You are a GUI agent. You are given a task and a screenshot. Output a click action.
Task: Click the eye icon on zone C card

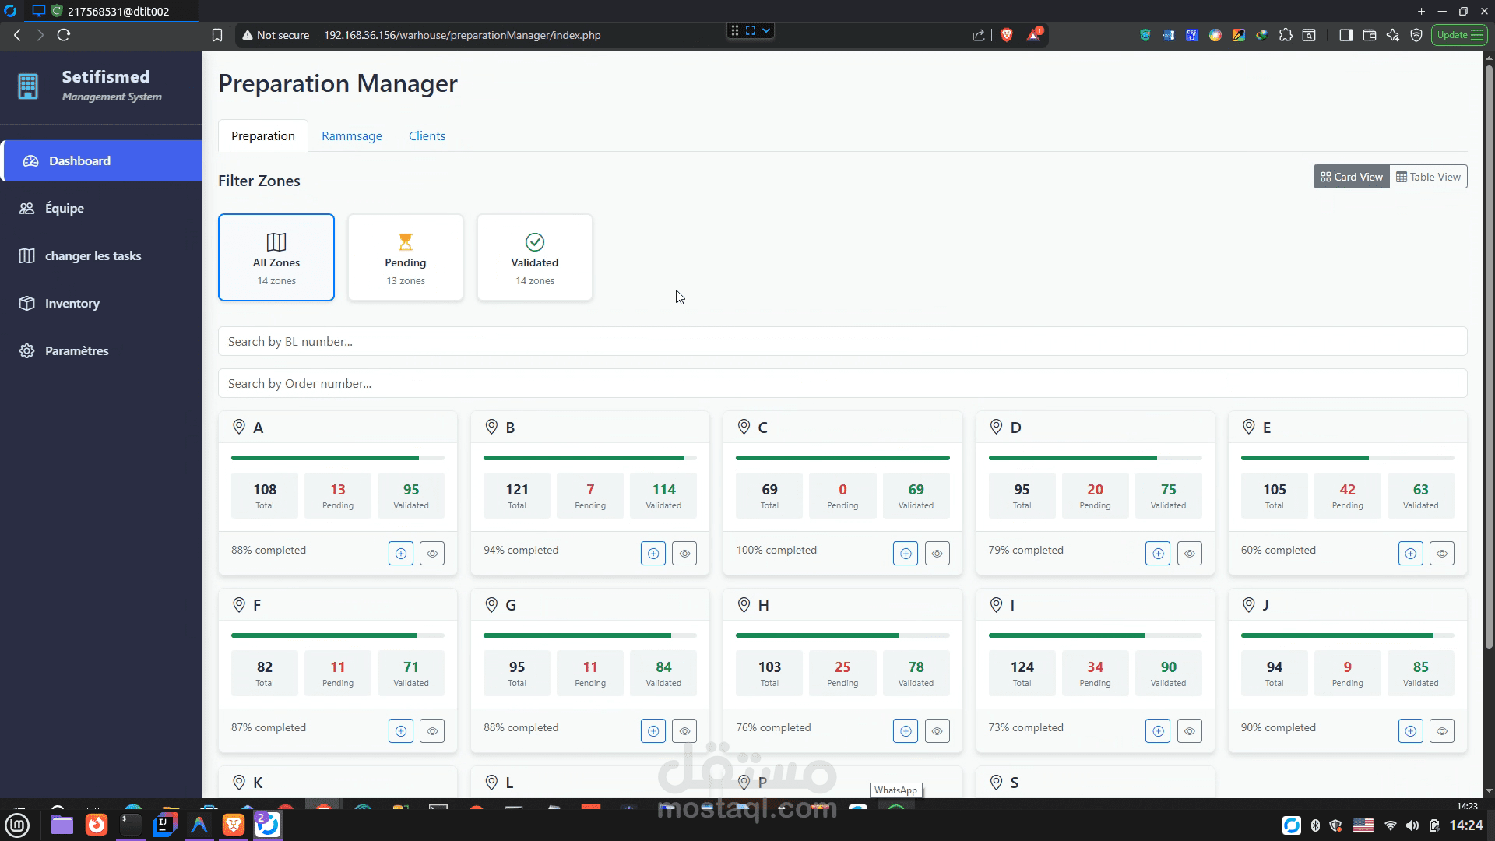tap(937, 554)
